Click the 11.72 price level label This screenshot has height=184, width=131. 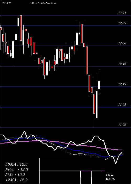[x=122, y=125]
